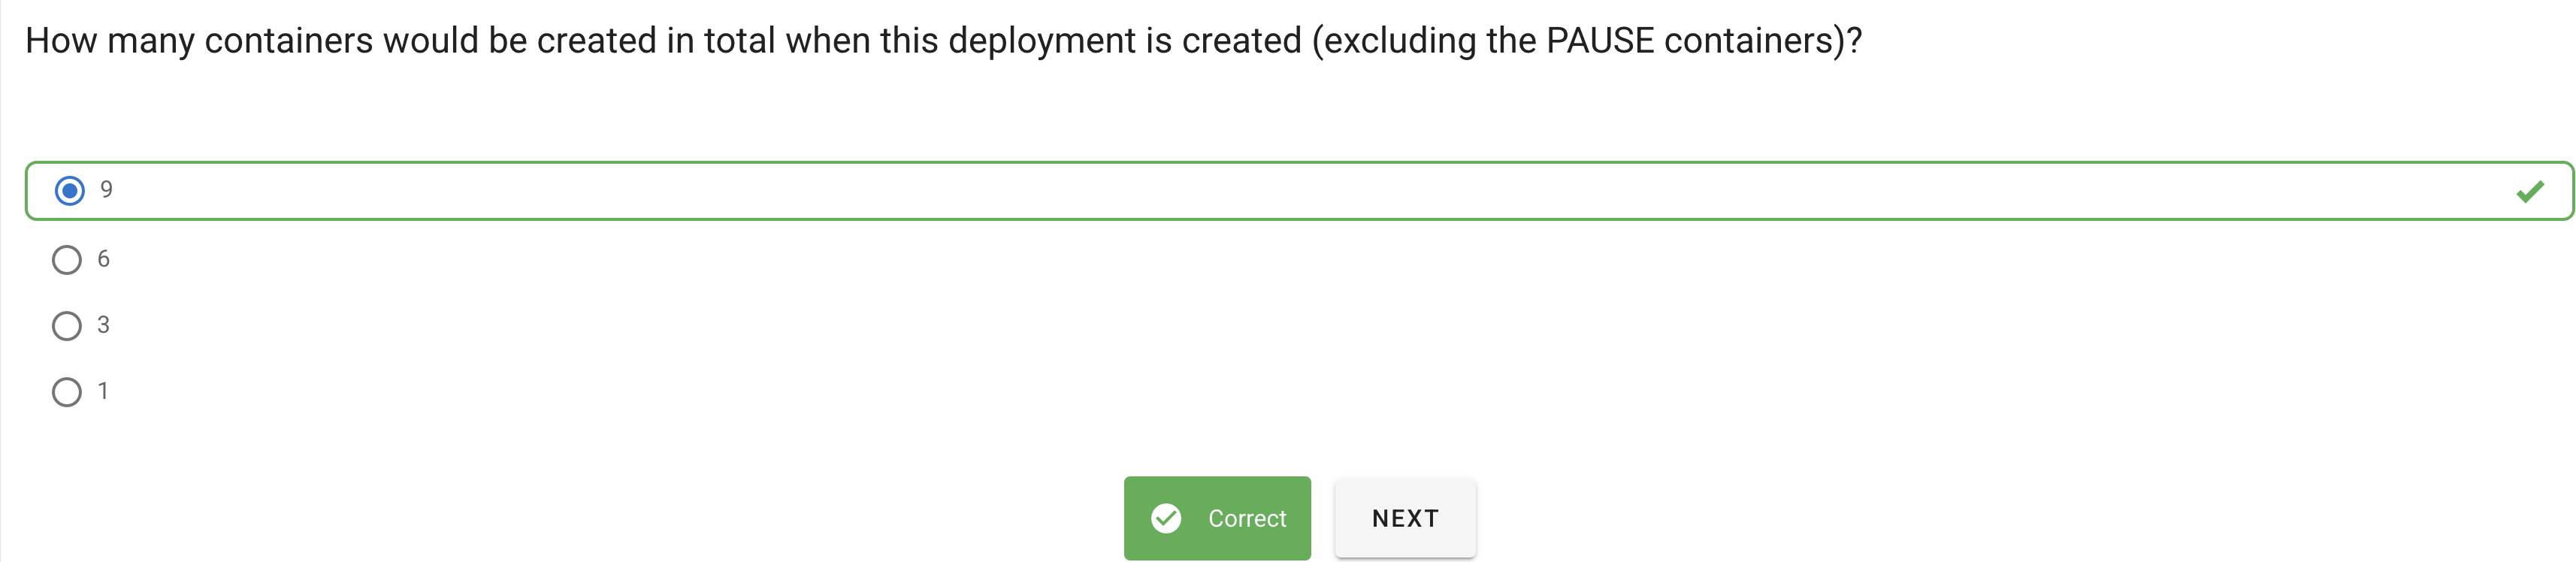Viewport: 2576px width, 562px height.
Task: Click the question about containers created
Action: (943, 40)
